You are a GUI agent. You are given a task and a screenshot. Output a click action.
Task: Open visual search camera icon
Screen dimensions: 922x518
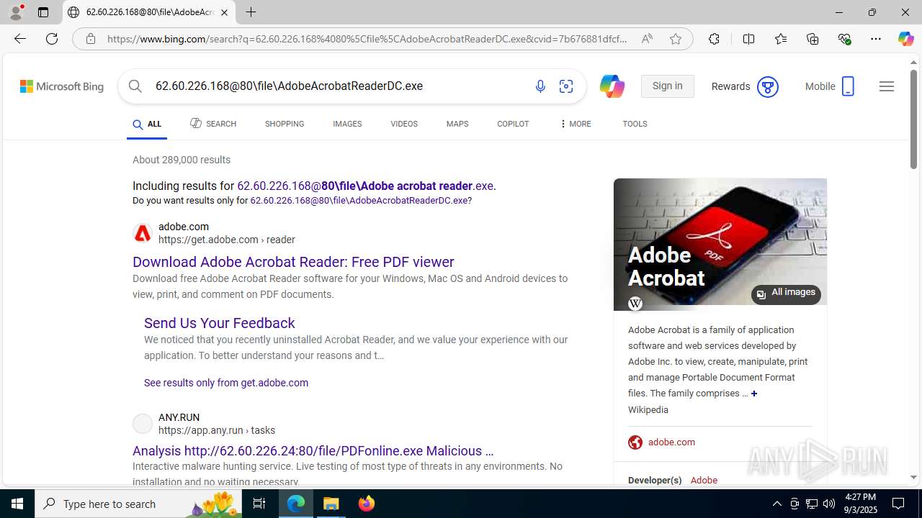566,86
